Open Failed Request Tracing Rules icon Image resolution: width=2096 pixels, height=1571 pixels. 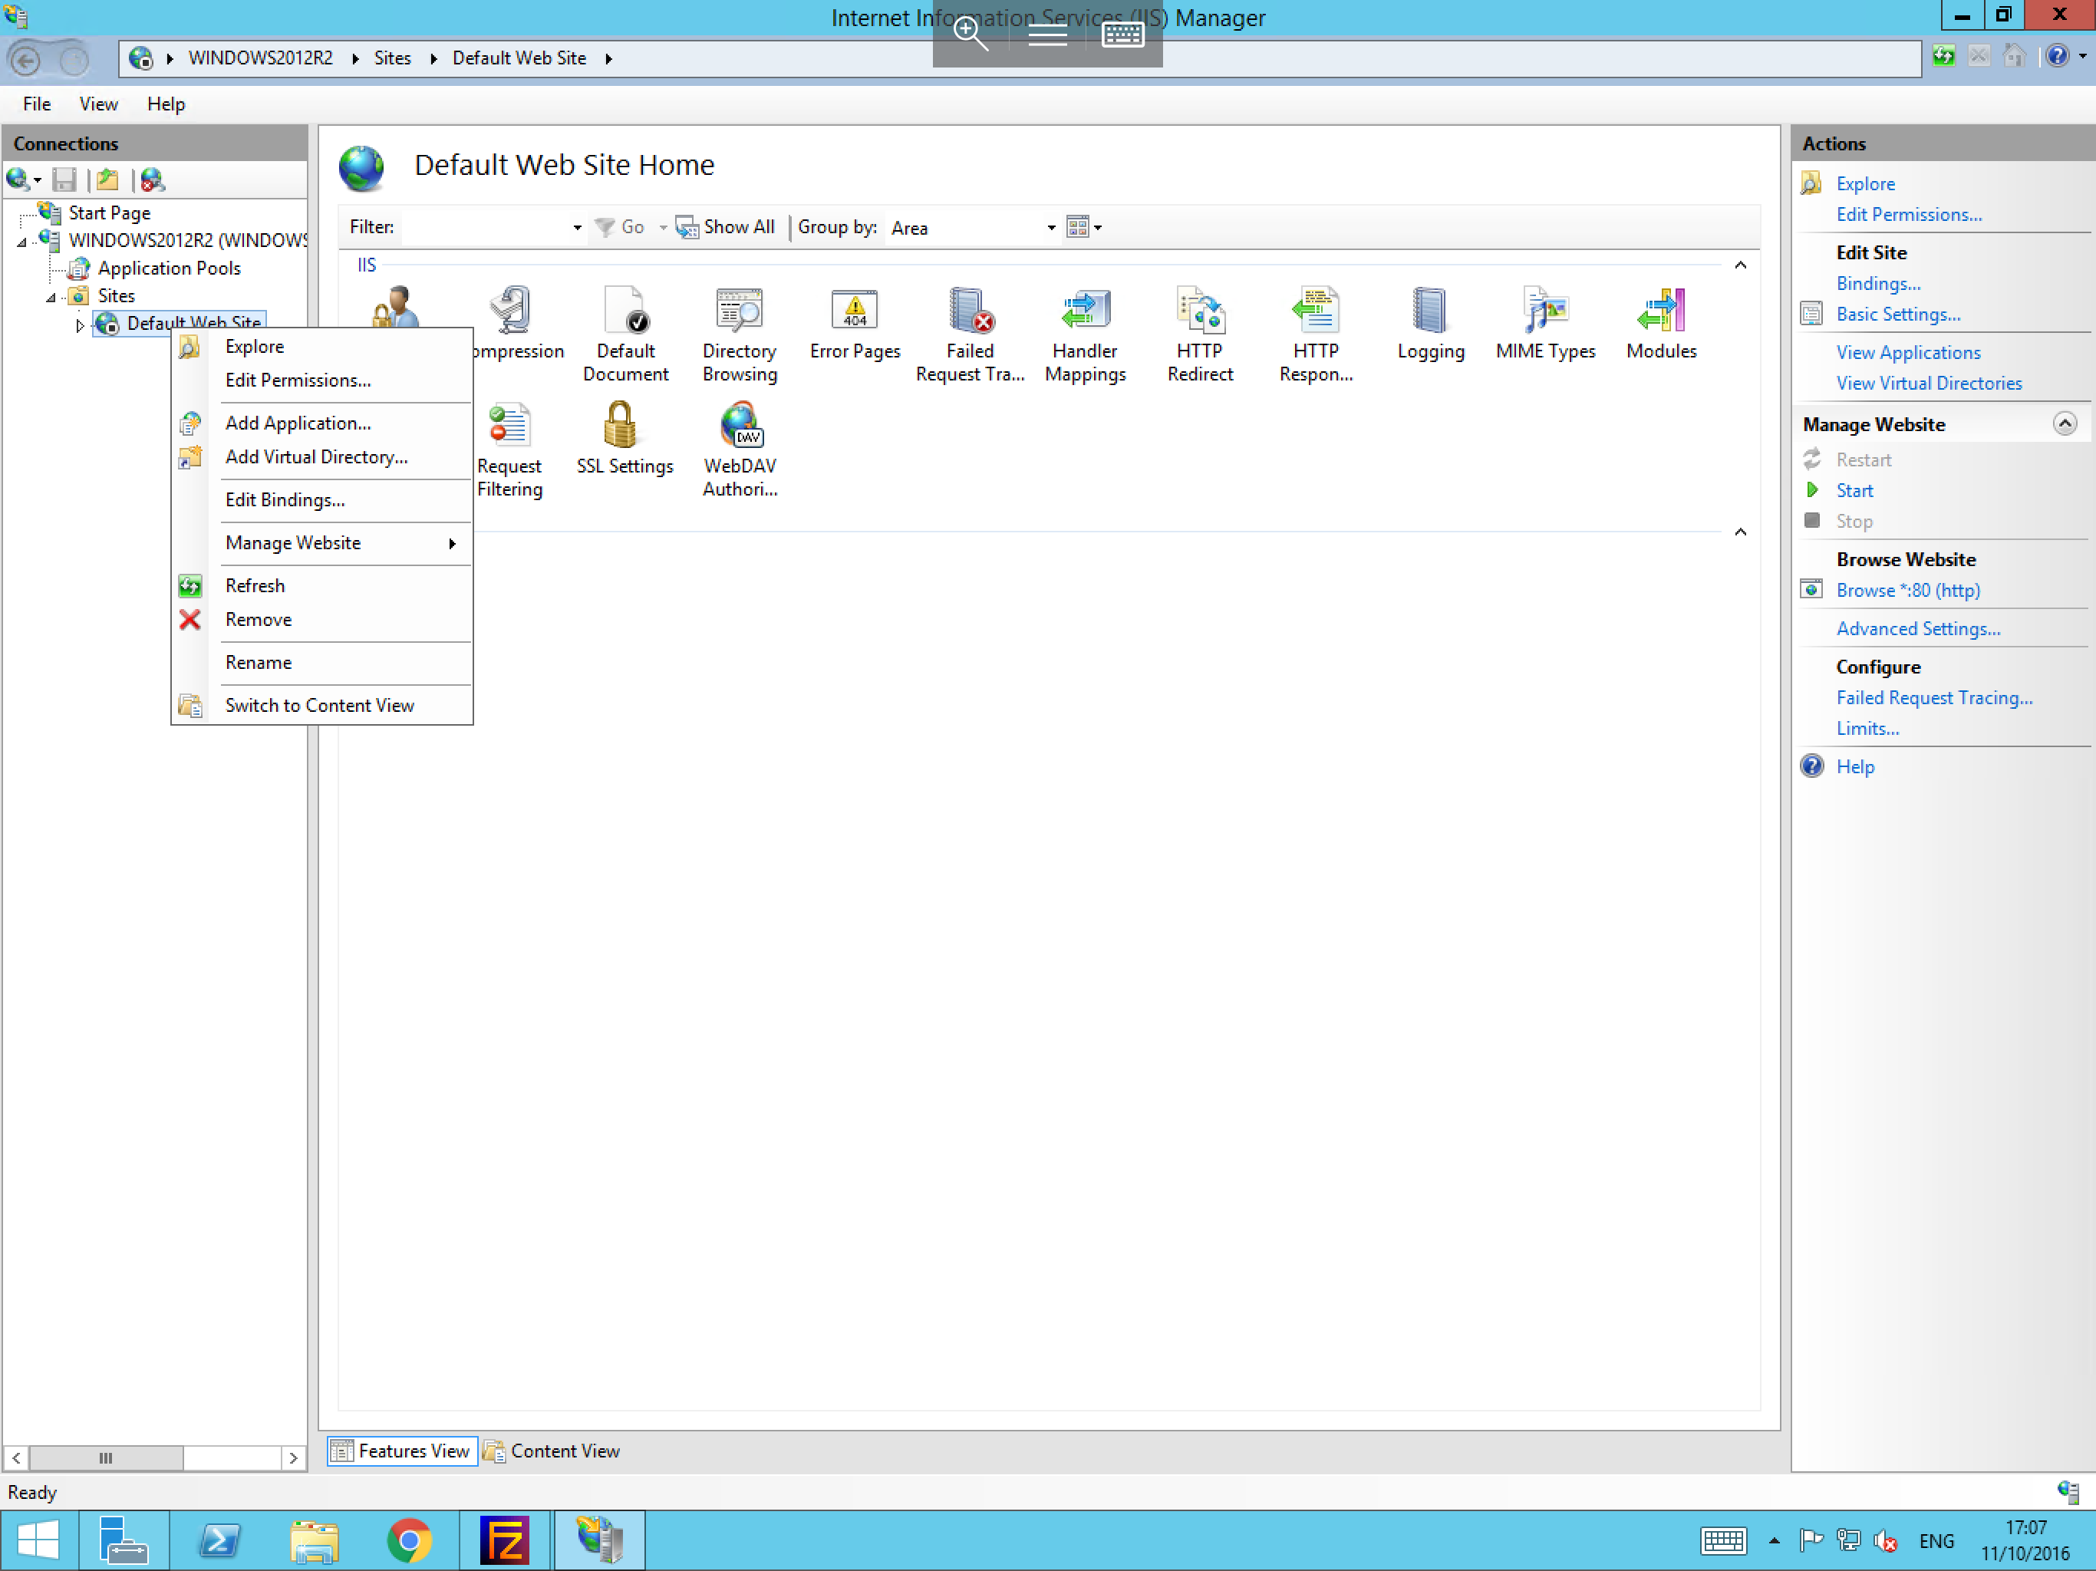(x=971, y=334)
